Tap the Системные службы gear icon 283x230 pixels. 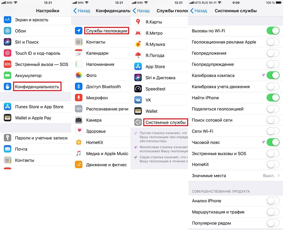[x=138, y=122]
